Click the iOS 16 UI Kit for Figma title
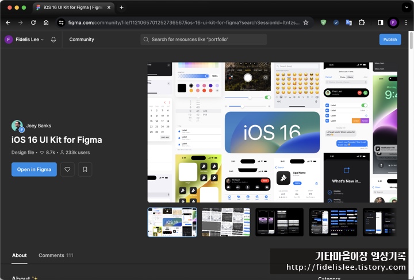The image size is (414, 280). (56, 140)
